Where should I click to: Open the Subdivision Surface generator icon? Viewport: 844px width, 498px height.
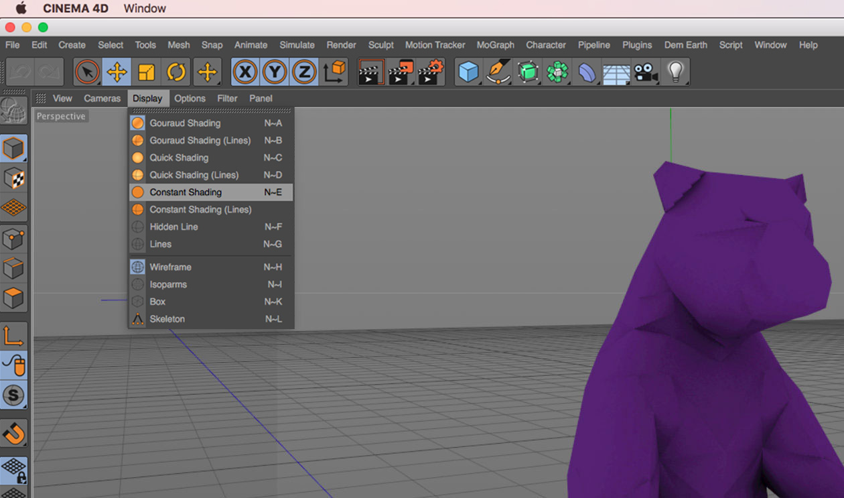[528, 72]
